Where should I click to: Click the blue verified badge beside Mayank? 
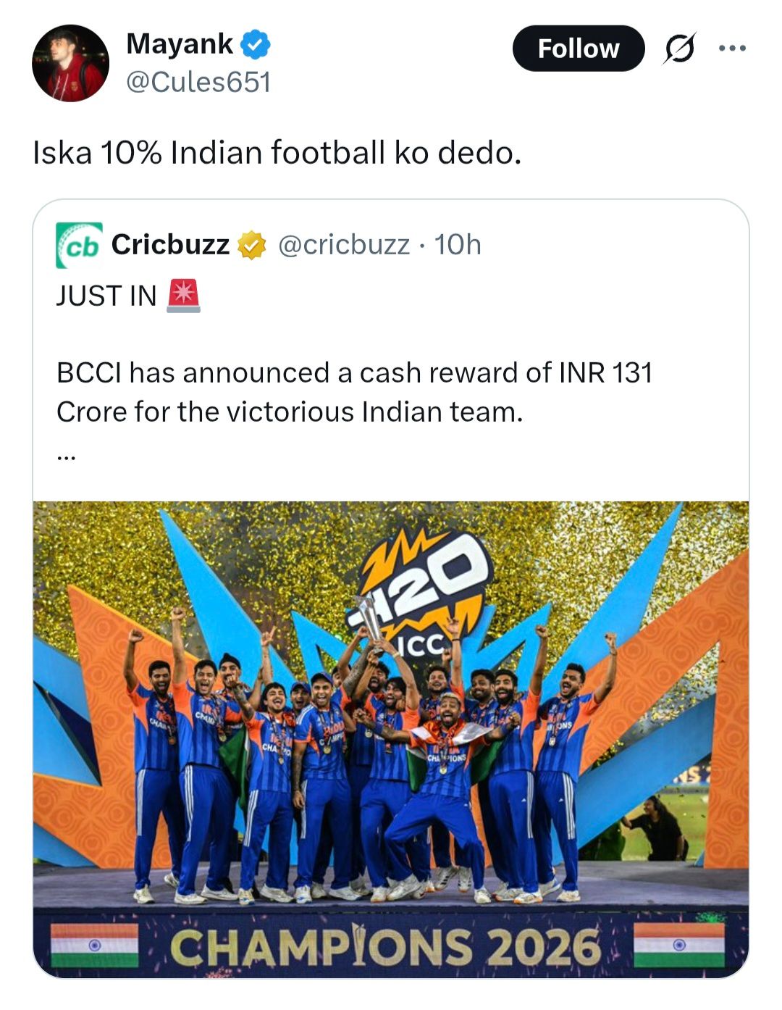pos(255,45)
